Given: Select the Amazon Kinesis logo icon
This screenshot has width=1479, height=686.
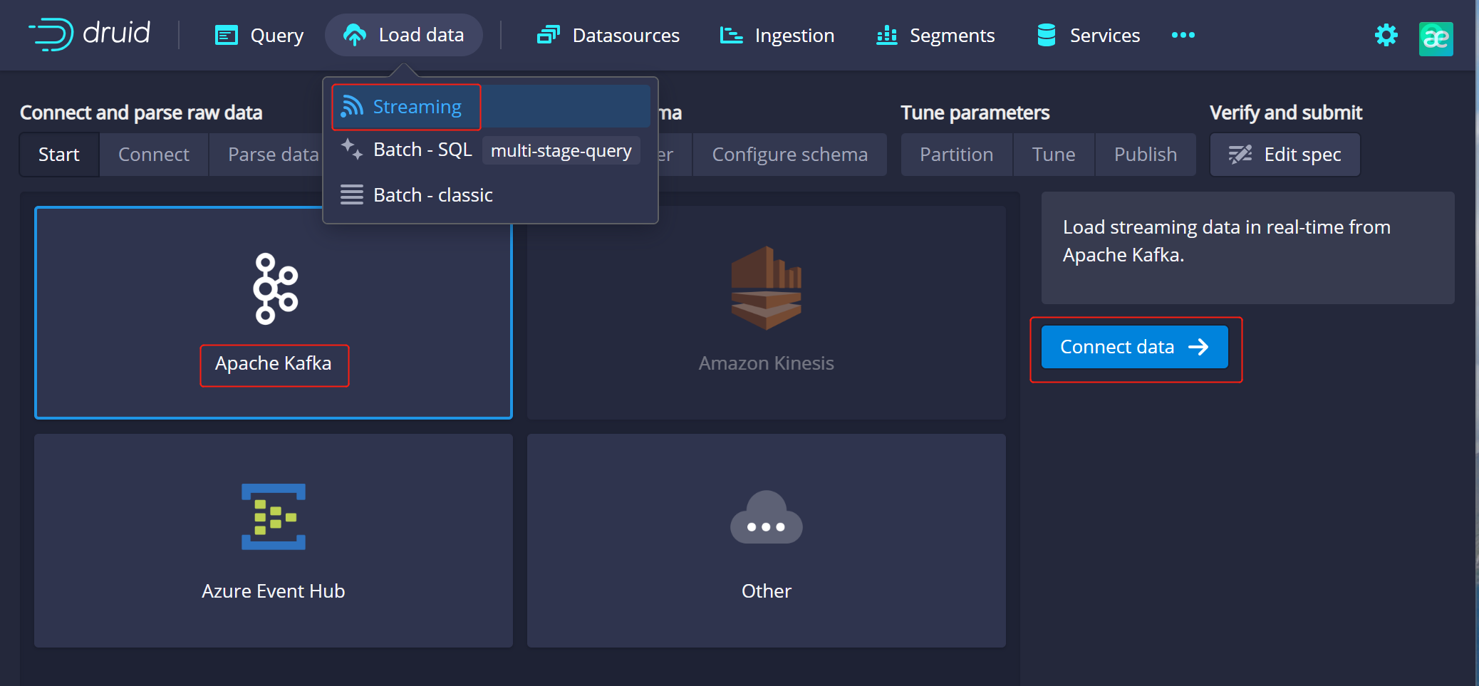Looking at the screenshot, I should 766,288.
